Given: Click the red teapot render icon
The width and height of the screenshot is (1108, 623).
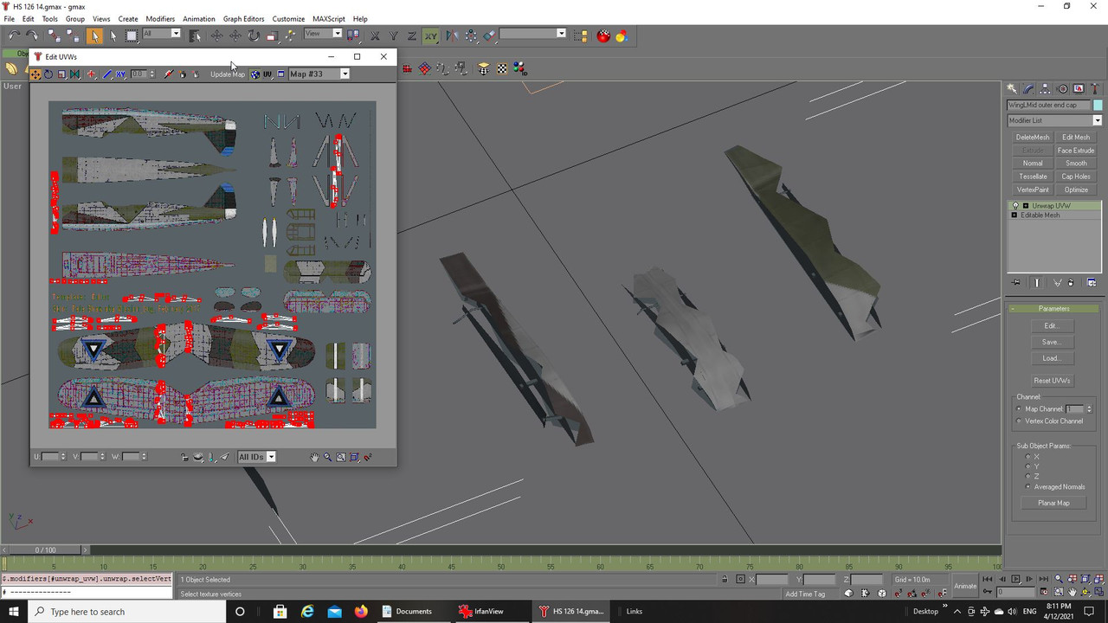Looking at the screenshot, I should [x=603, y=35].
